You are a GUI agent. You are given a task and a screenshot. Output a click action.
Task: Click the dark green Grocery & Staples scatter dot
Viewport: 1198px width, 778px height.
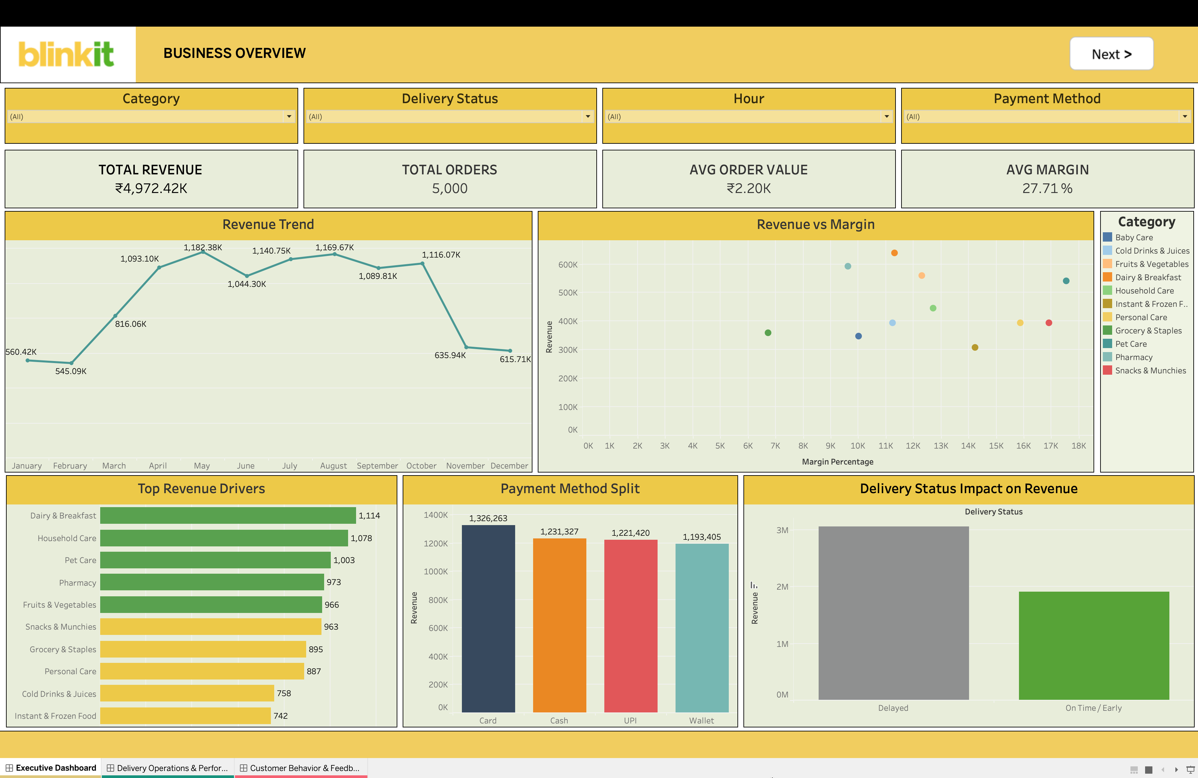point(768,333)
